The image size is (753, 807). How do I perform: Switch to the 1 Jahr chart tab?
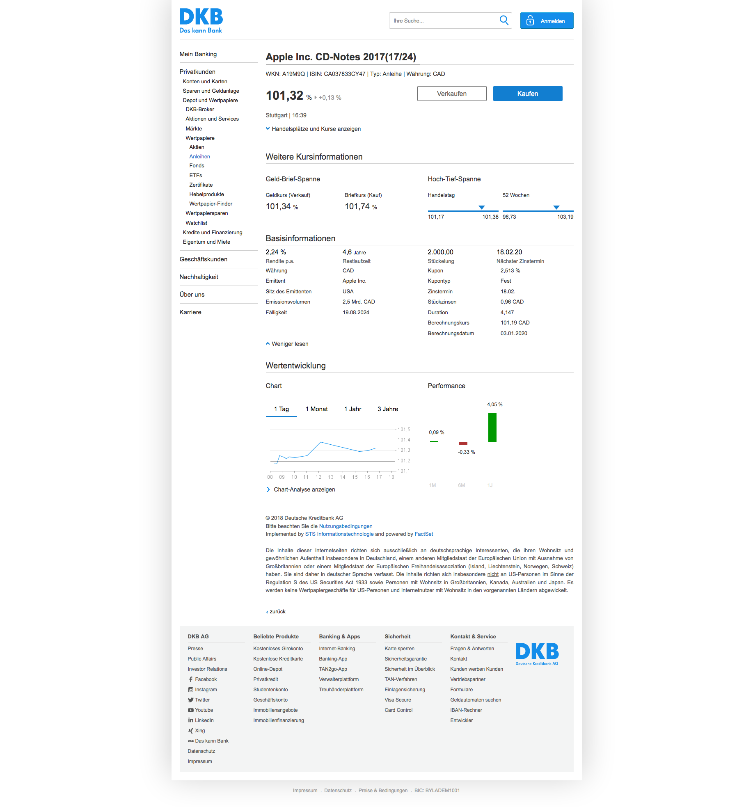352,409
